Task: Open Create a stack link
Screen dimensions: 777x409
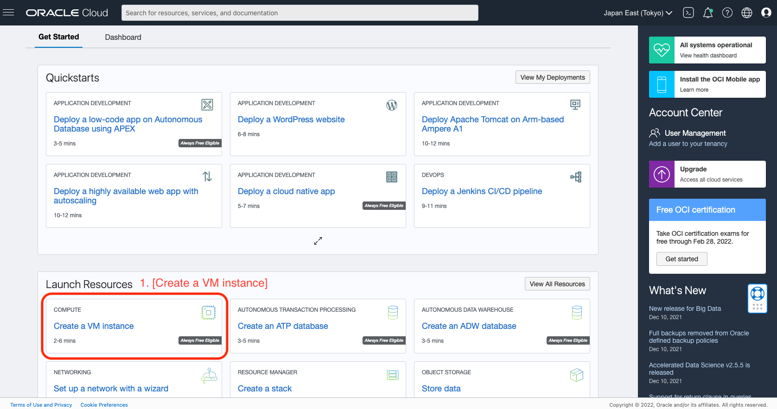Action: point(265,389)
